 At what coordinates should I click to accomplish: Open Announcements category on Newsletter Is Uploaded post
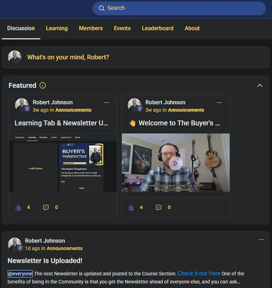65,248
